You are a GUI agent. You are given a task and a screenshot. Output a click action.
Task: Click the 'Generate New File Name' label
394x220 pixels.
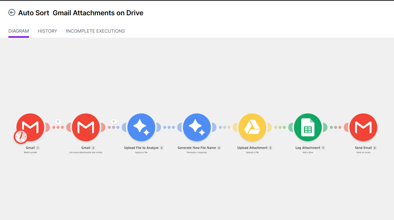click(197, 148)
